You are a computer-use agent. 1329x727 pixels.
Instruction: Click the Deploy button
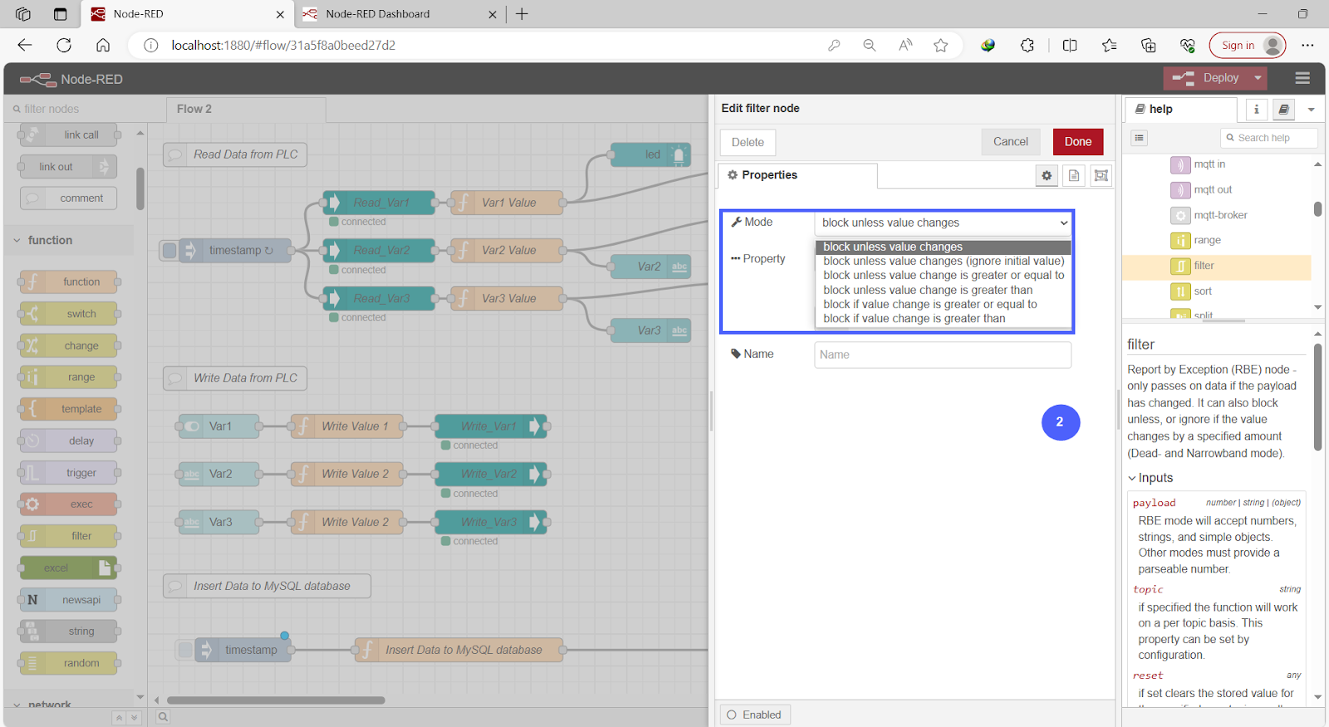[1210, 78]
